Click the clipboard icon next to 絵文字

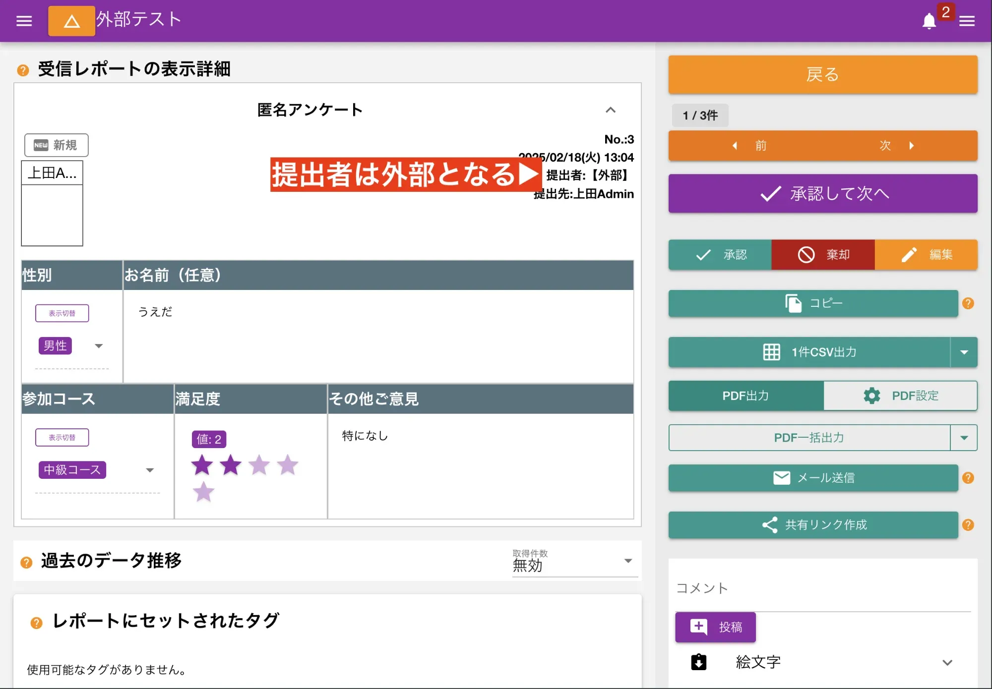(x=698, y=662)
